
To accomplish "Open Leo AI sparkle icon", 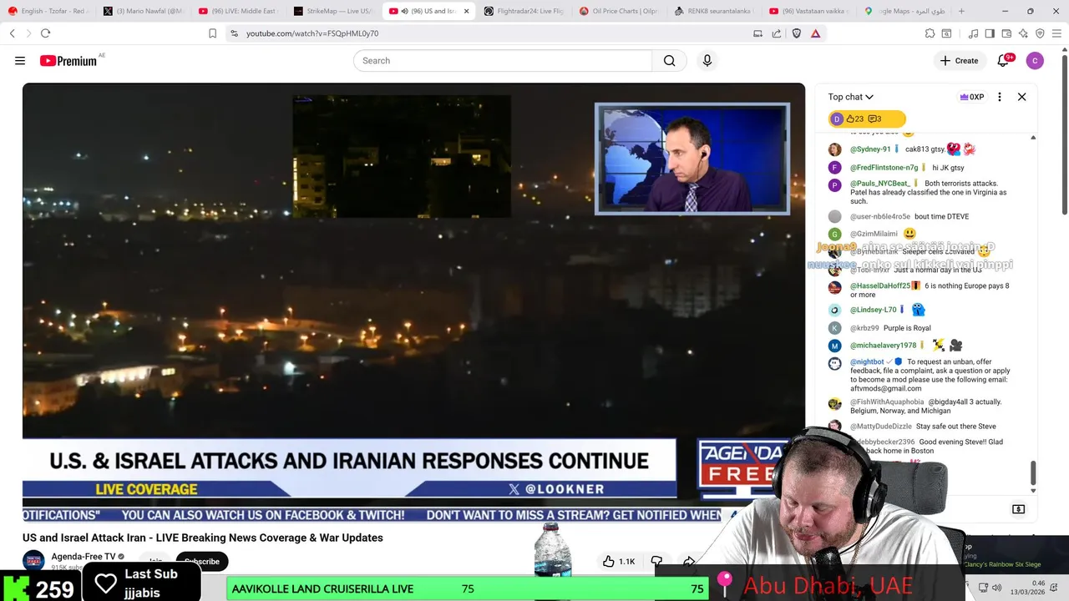I will pyautogui.click(x=1023, y=33).
